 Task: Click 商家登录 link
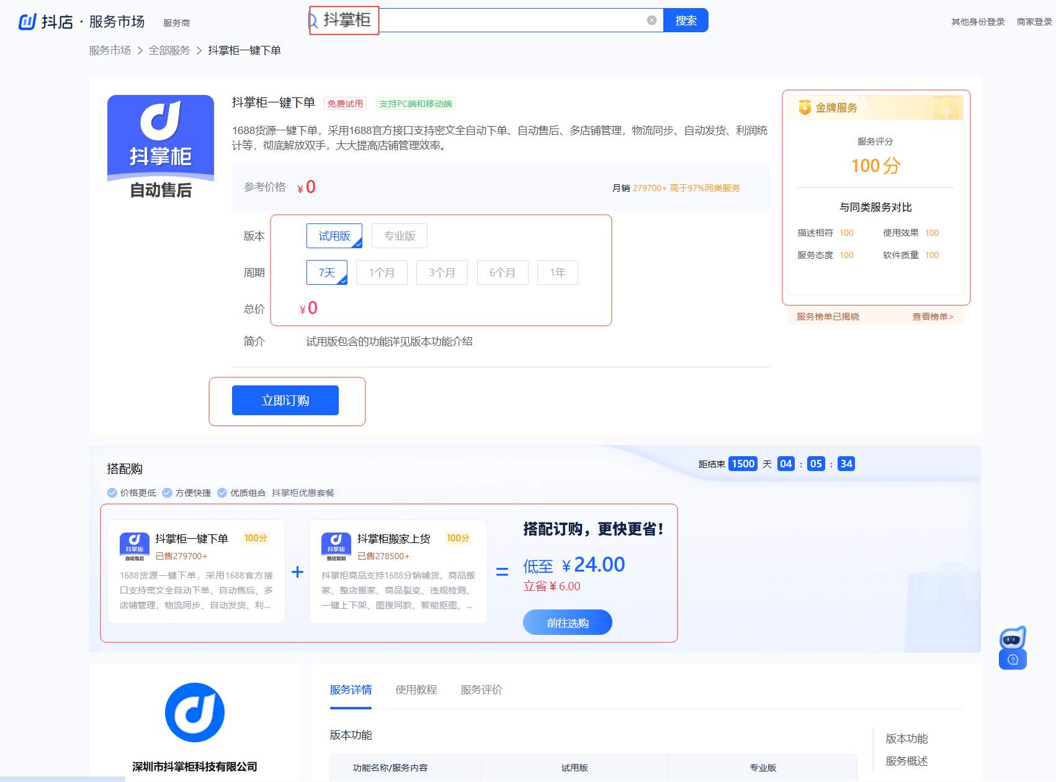tap(1034, 22)
